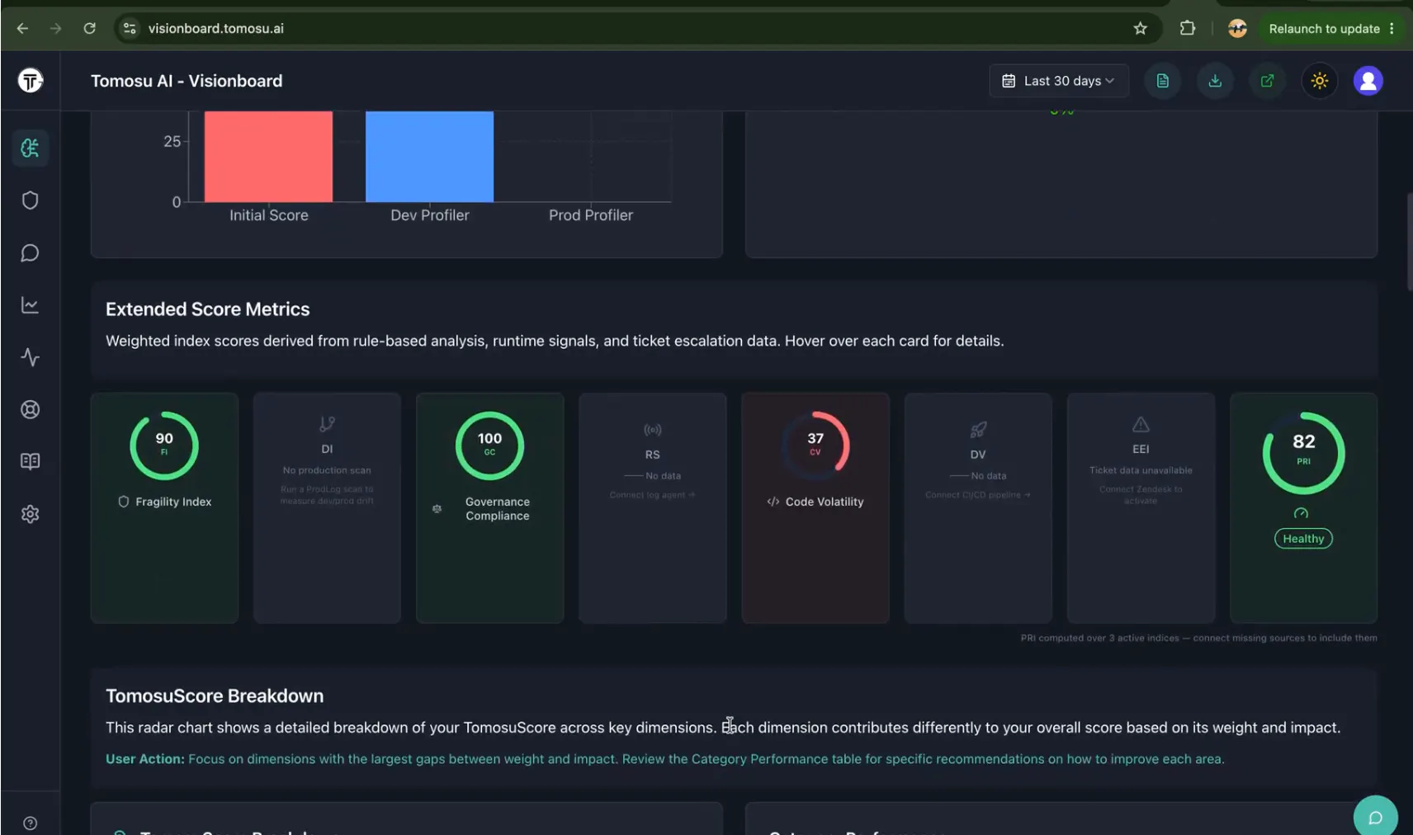Image resolution: width=1413 pixels, height=835 pixels.
Task: Click the scales icon beside Governance Compliance
Action: pyautogui.click(x=437, y=509)
